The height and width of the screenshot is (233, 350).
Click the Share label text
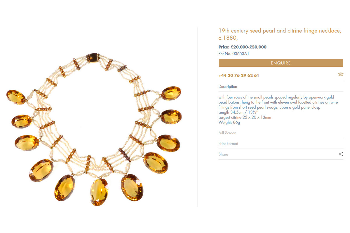(223, 154)
